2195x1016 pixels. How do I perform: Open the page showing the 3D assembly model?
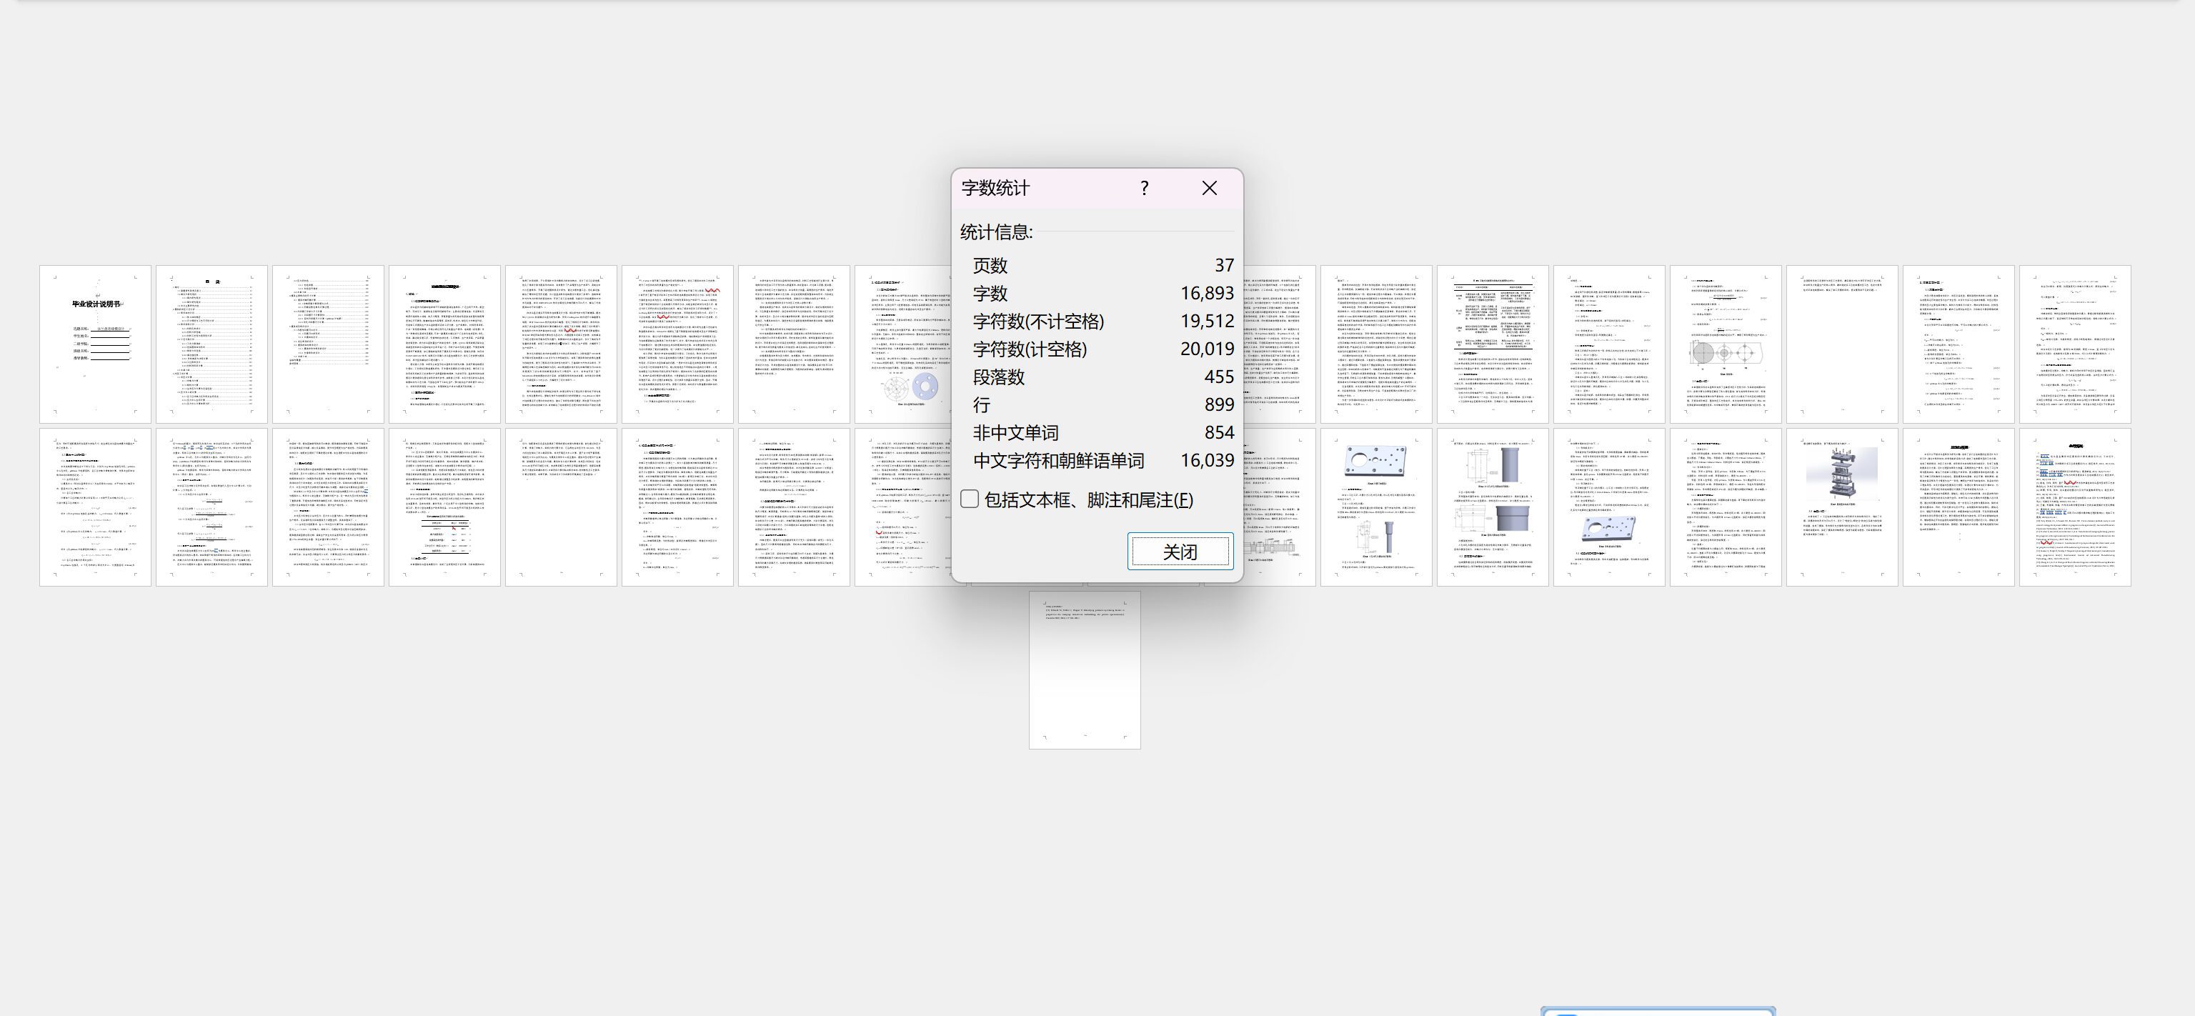(1842, 507)
